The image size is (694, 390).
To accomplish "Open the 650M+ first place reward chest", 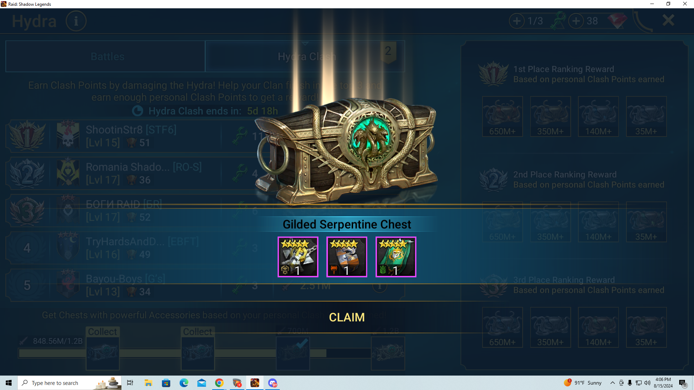I will coord(502,116).
